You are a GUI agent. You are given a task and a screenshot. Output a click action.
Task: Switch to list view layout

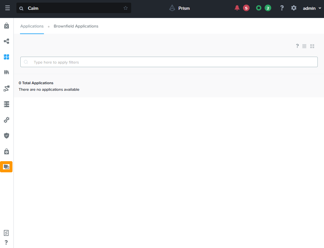[x=304, y=46]
